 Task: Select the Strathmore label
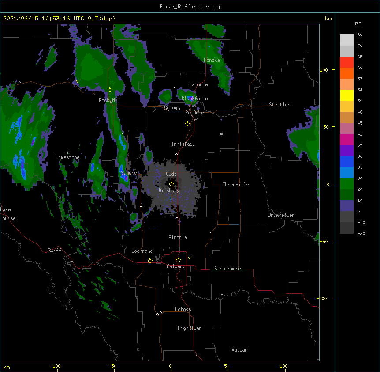click(227, 269)
